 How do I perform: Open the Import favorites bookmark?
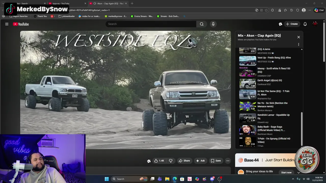click(x=18, y=16)
